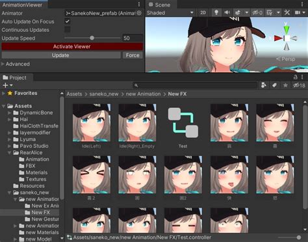Toggle scene lighting bulb icon
The width and height of the screenshot is (308, 242).
point(216,12)
